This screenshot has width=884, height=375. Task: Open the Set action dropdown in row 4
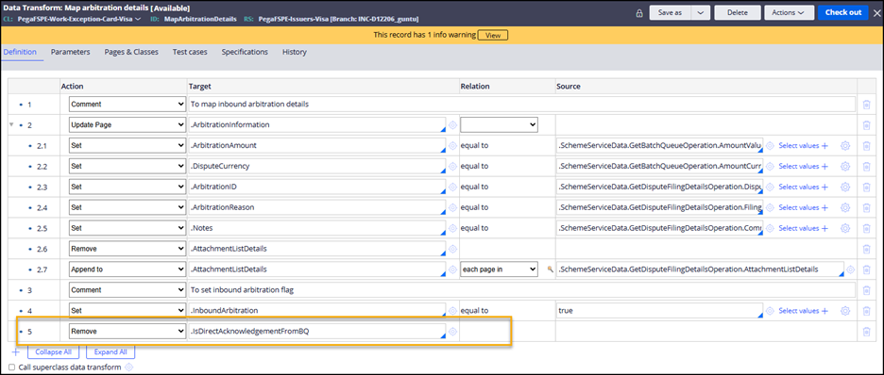127,310
